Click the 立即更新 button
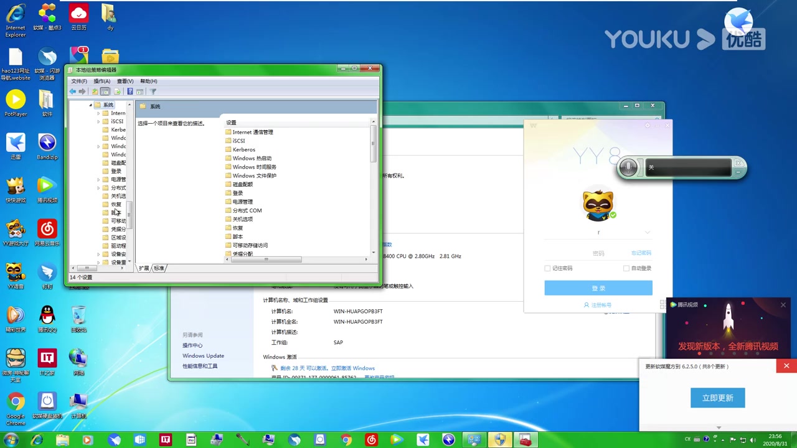 click(x=717, y=398)
